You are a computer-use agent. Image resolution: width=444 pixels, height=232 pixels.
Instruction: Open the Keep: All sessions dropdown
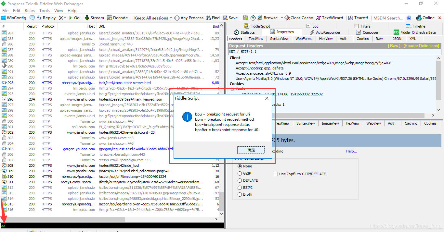(x=153, y=18)
